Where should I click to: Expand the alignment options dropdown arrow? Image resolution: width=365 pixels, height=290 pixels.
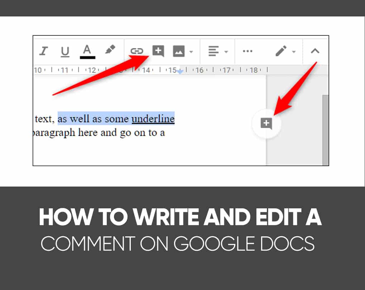[226, 52]
